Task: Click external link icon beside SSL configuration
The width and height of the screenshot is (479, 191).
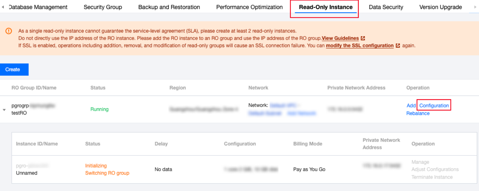Action: click(x=398, y=46)
